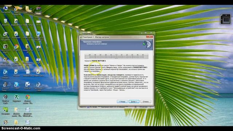Cancel the wizard with the Отмена button
Screen dimensions: 233x131
pyautogui.click(x=146, y=102)
